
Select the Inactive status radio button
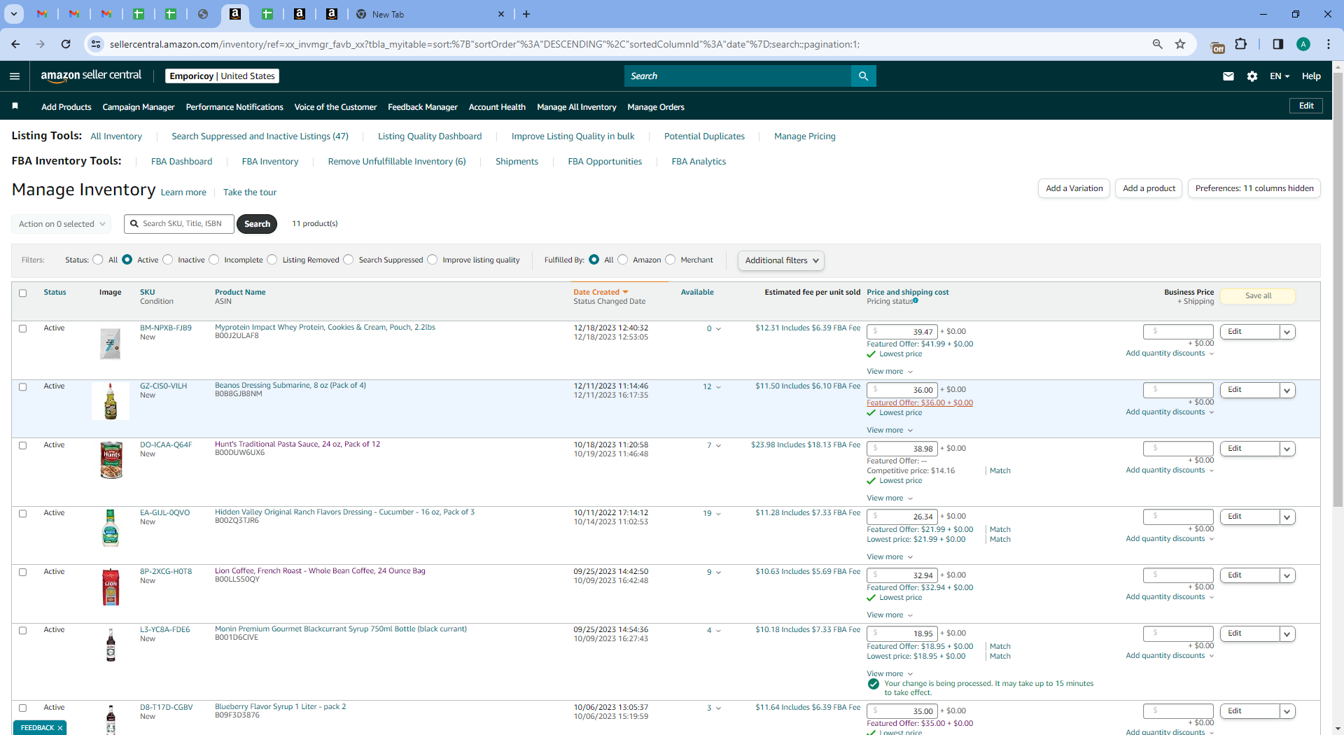tap(167, 260)
